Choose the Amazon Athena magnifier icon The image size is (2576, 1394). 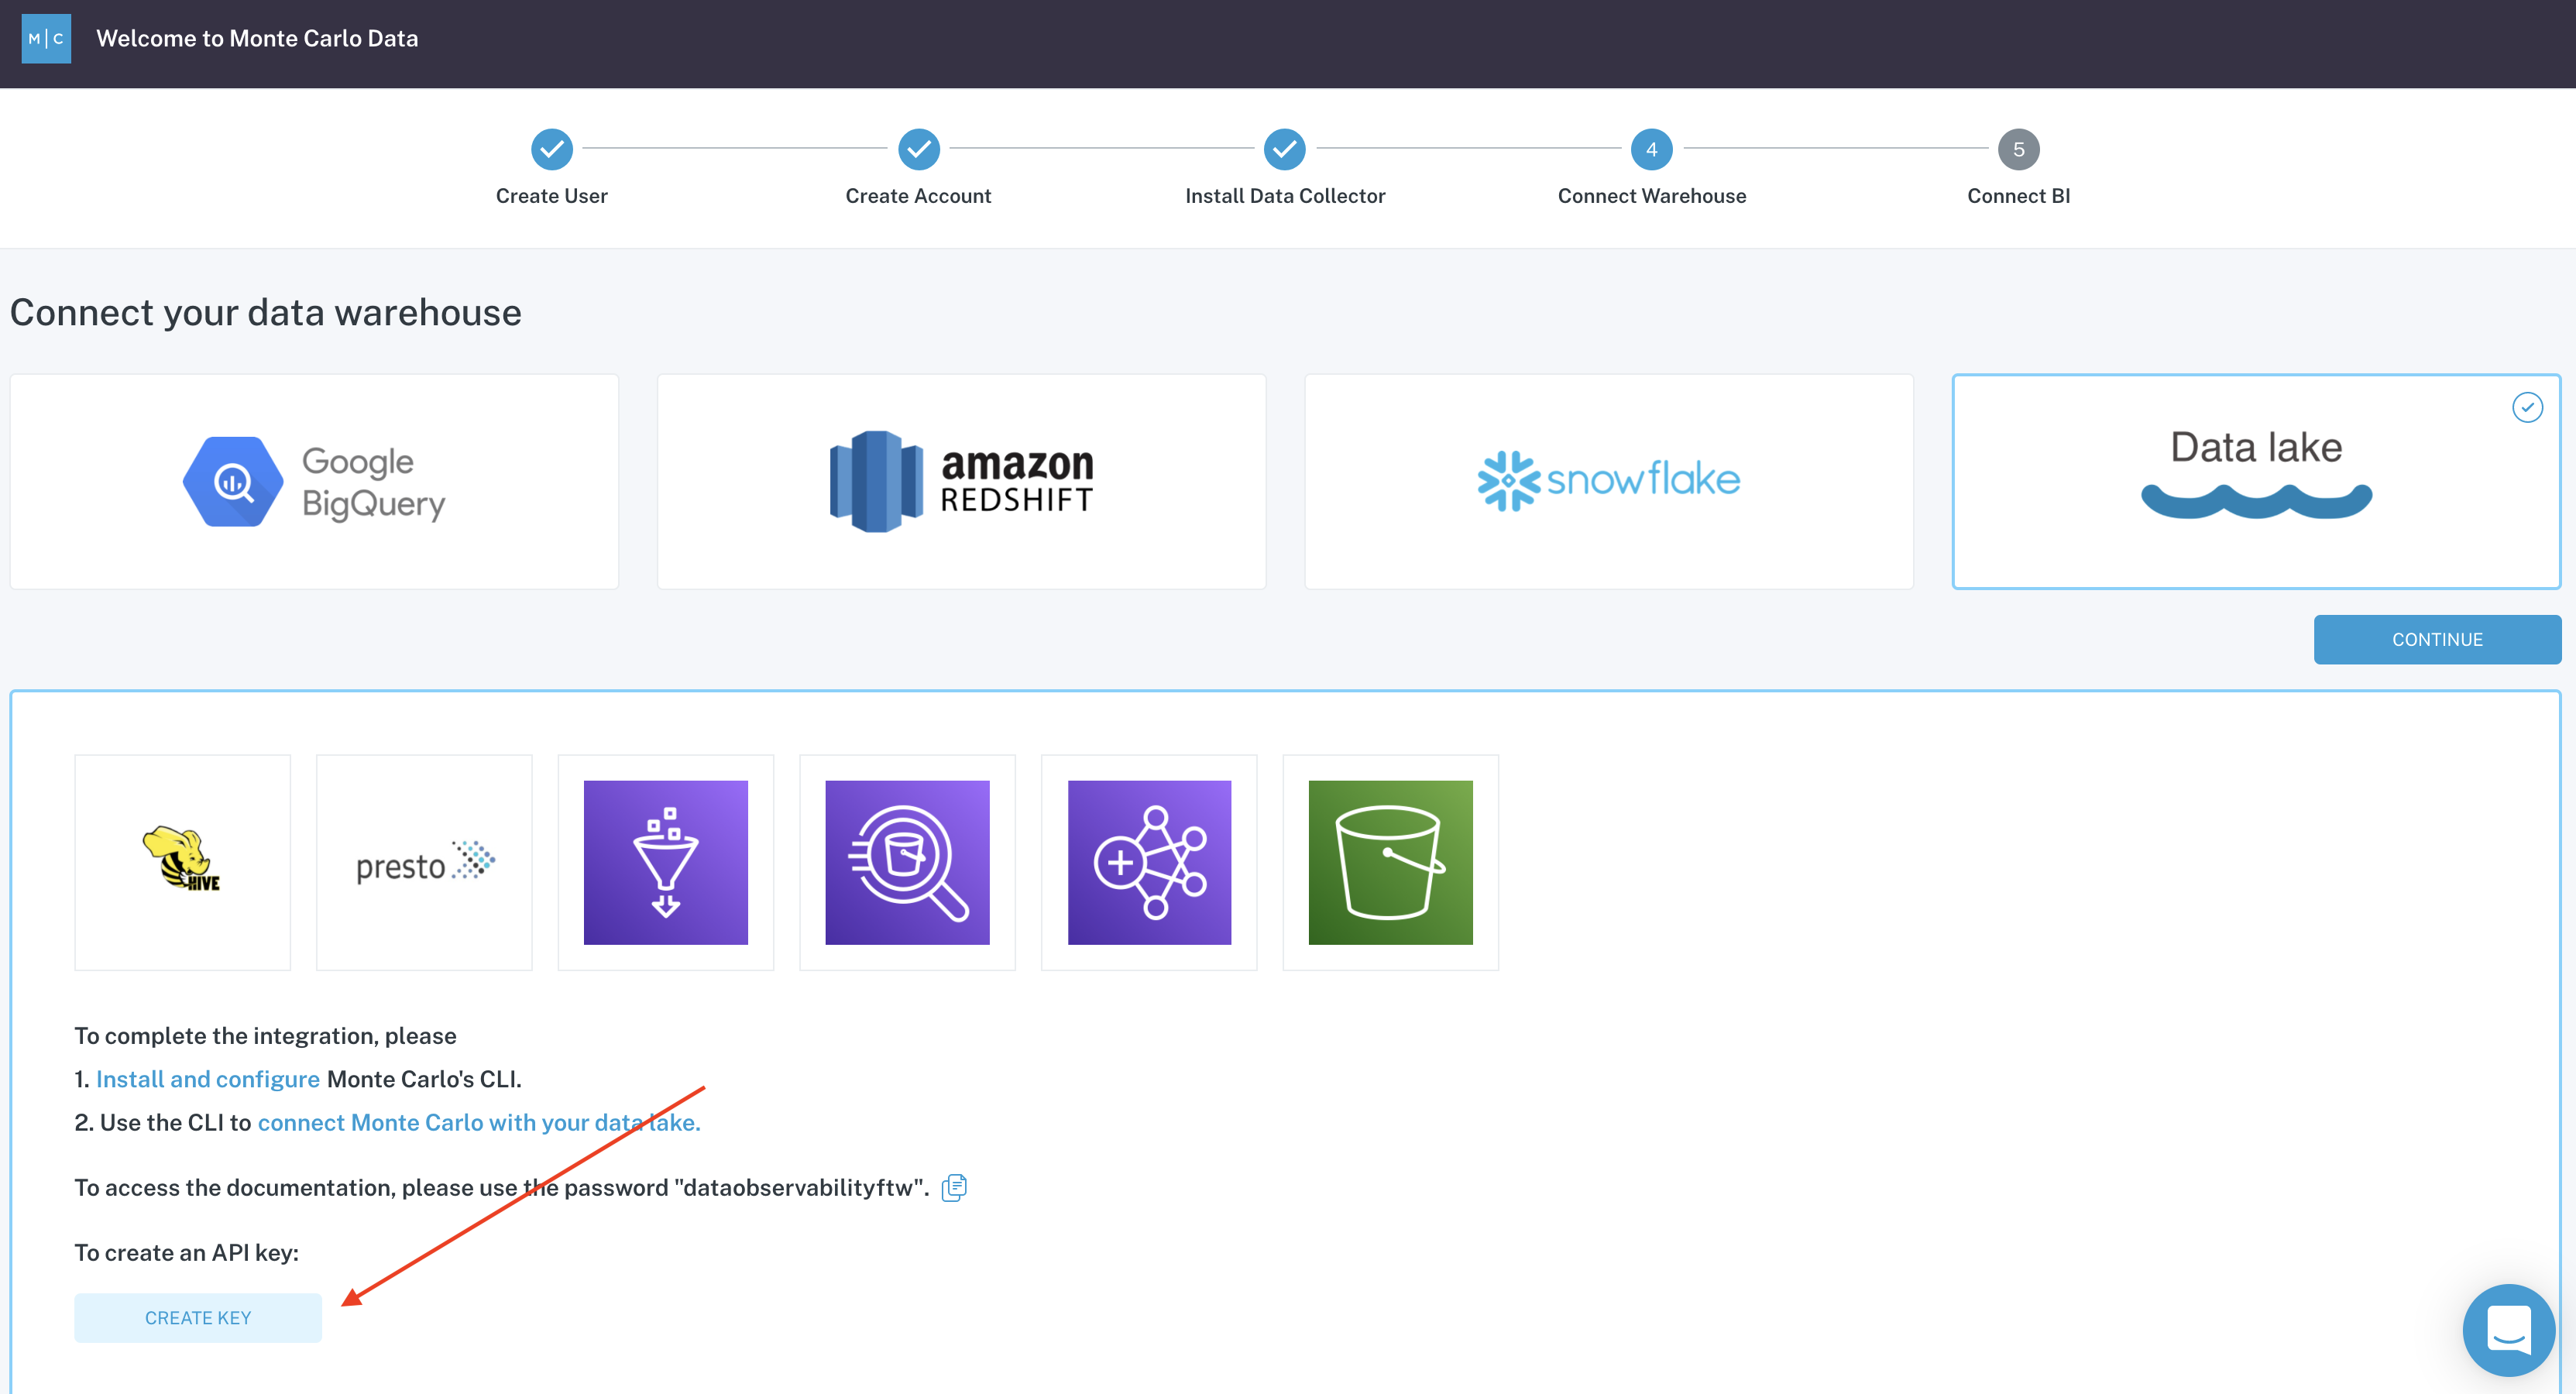point(907,861)
